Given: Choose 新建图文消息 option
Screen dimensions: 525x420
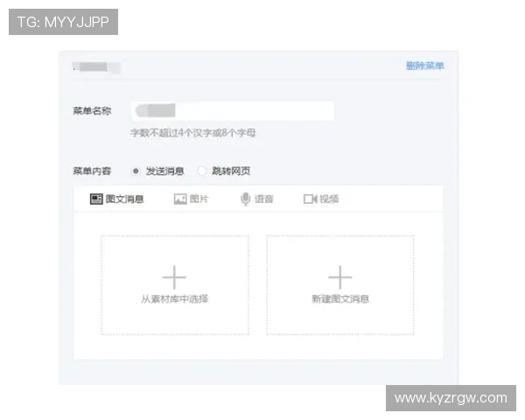Looking at the screenshot, I should [x=340, y=285].
